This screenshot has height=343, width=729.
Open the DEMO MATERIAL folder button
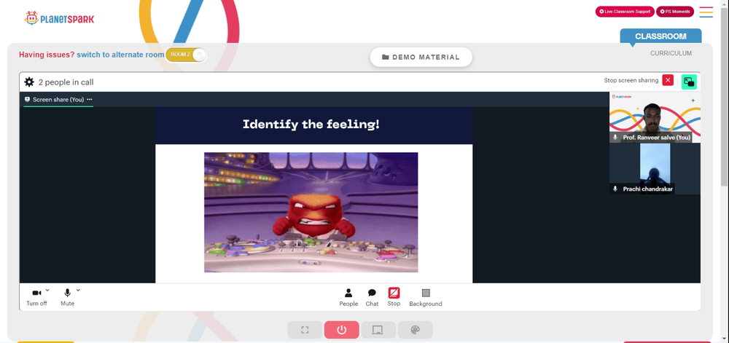click(421, 57)
